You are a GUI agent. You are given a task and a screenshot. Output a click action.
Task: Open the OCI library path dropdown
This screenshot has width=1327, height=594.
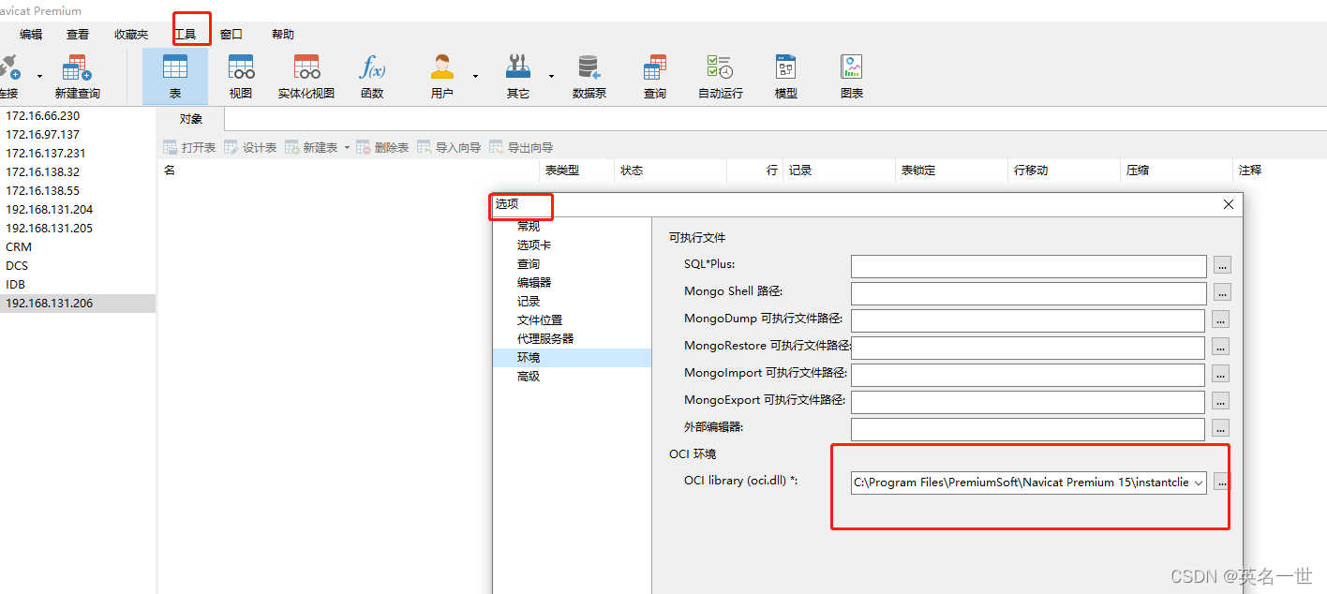[1198, 483]
